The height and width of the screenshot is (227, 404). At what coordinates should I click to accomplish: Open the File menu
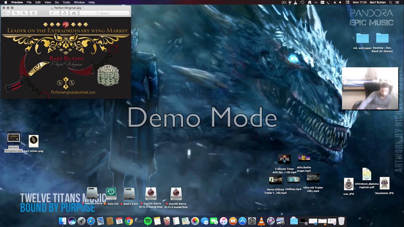[x=29, y=2]
